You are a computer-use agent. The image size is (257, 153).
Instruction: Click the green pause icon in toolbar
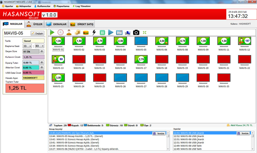click(102, 33)
